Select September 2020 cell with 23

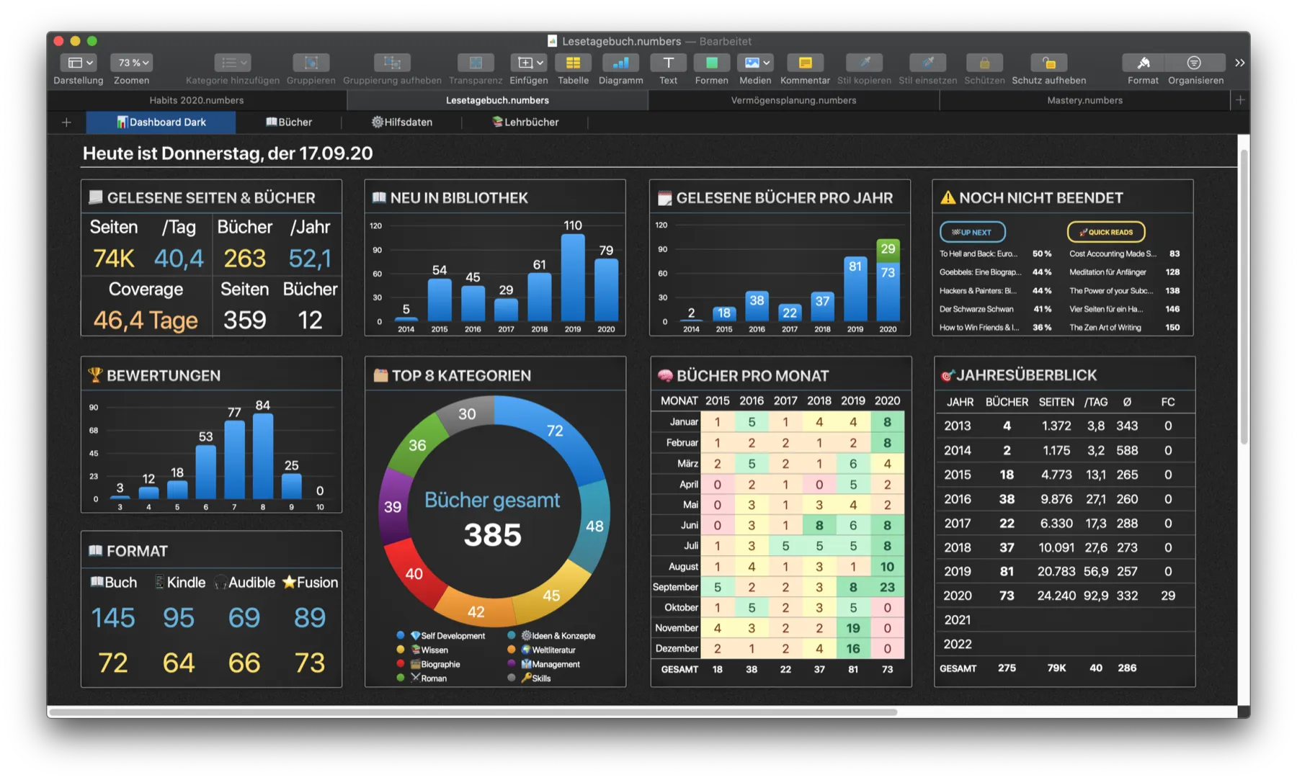887,587
